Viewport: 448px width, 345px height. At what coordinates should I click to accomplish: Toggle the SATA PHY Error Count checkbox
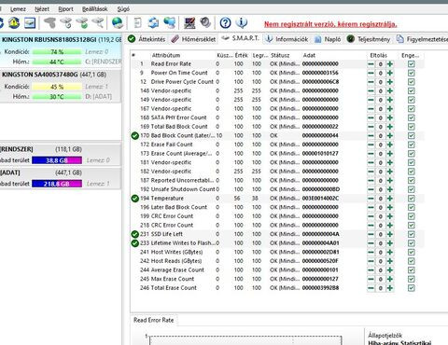412,117
